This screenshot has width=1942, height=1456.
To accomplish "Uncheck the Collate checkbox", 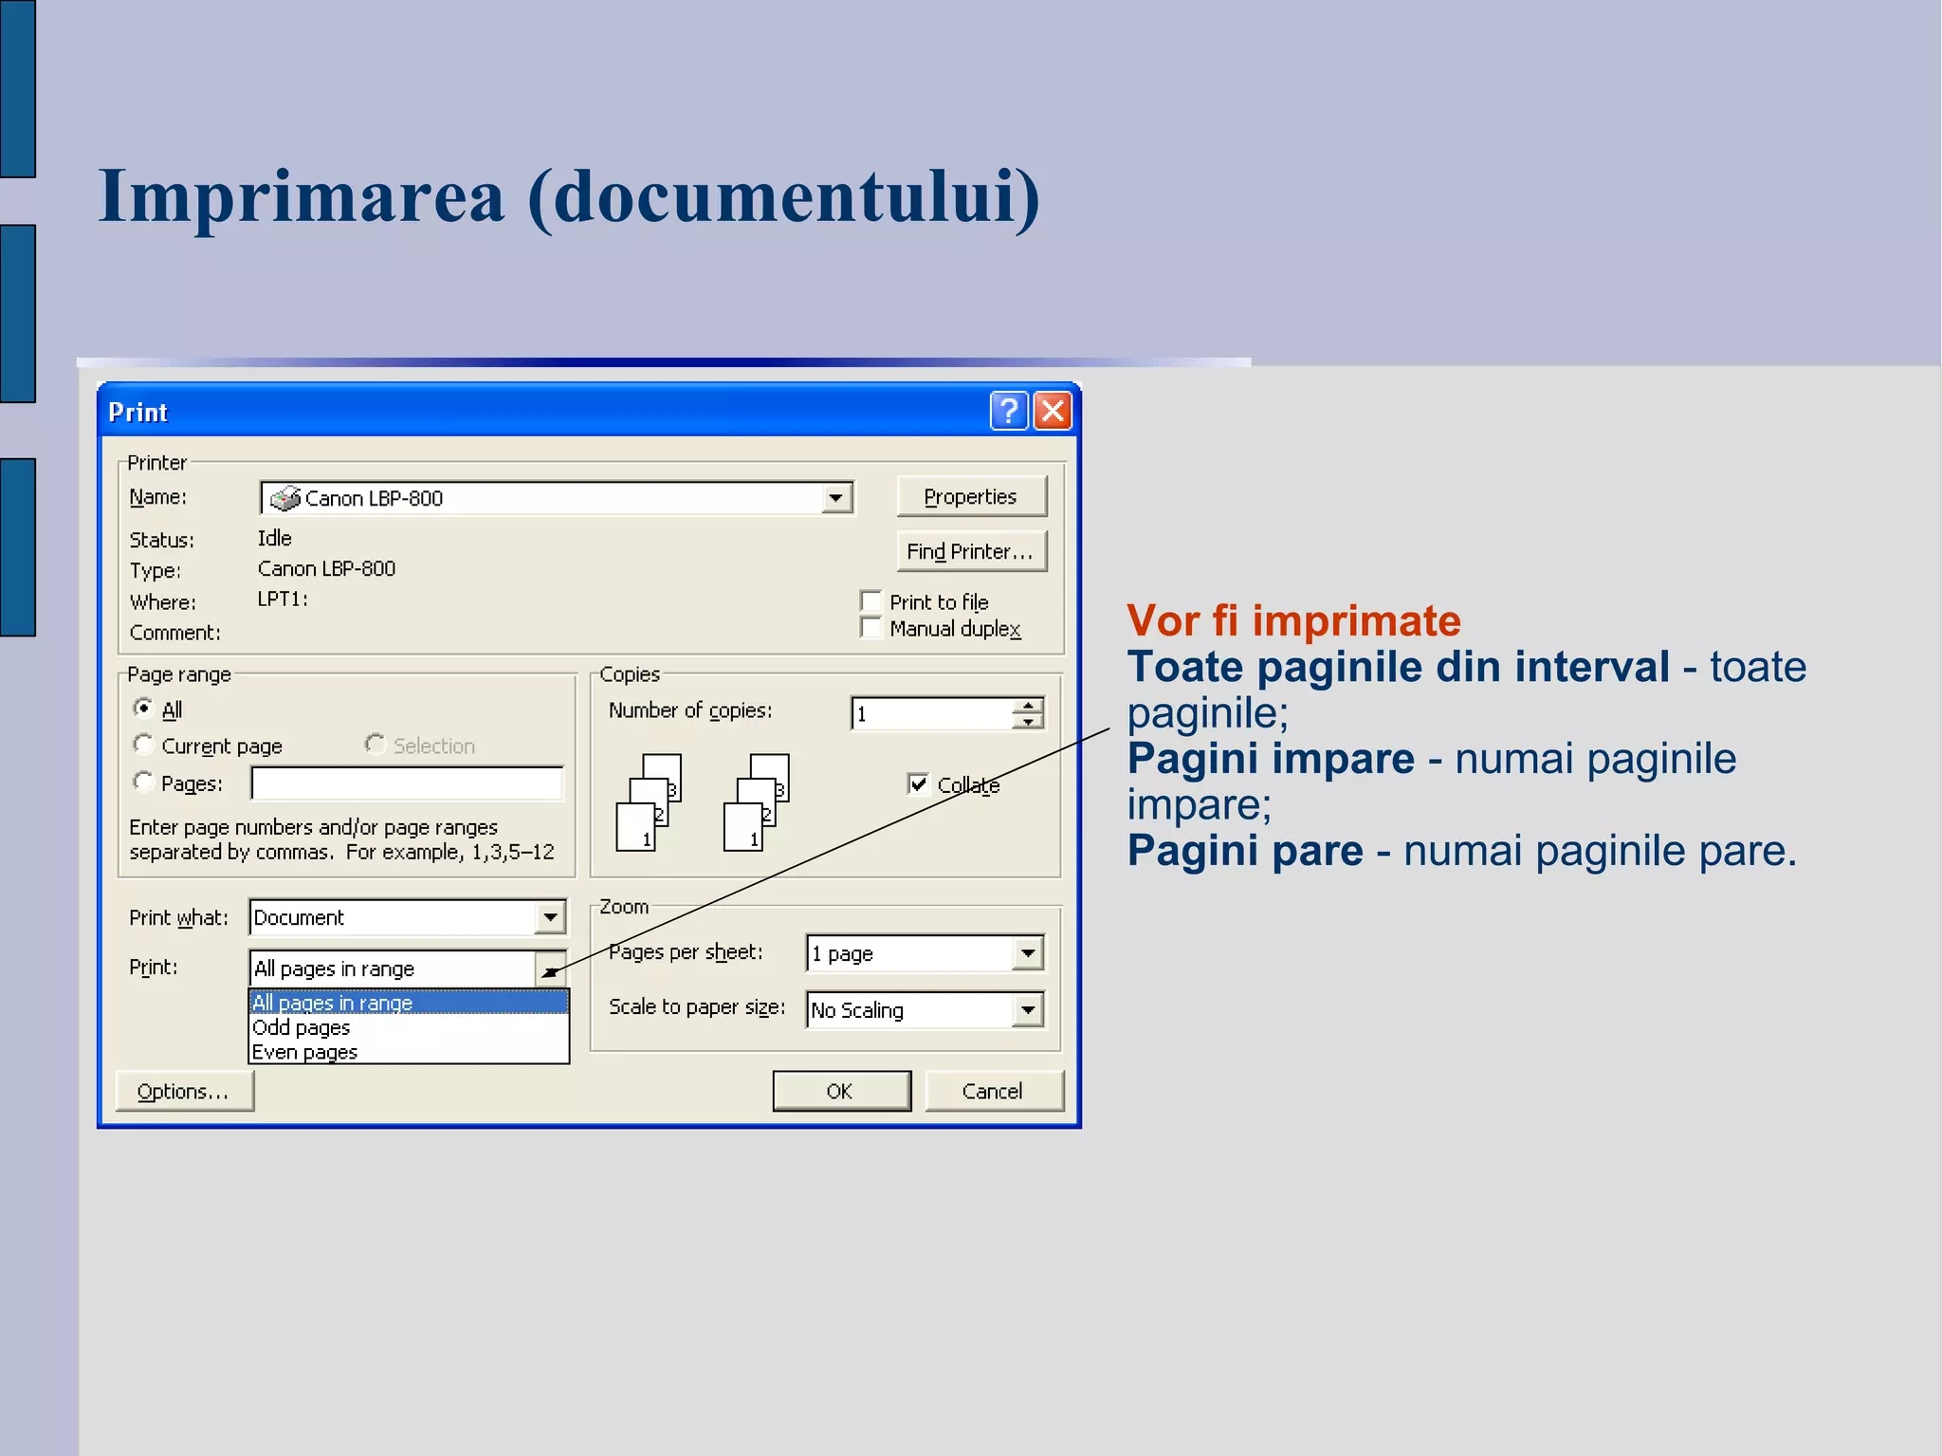I will [x=918, y=783].
